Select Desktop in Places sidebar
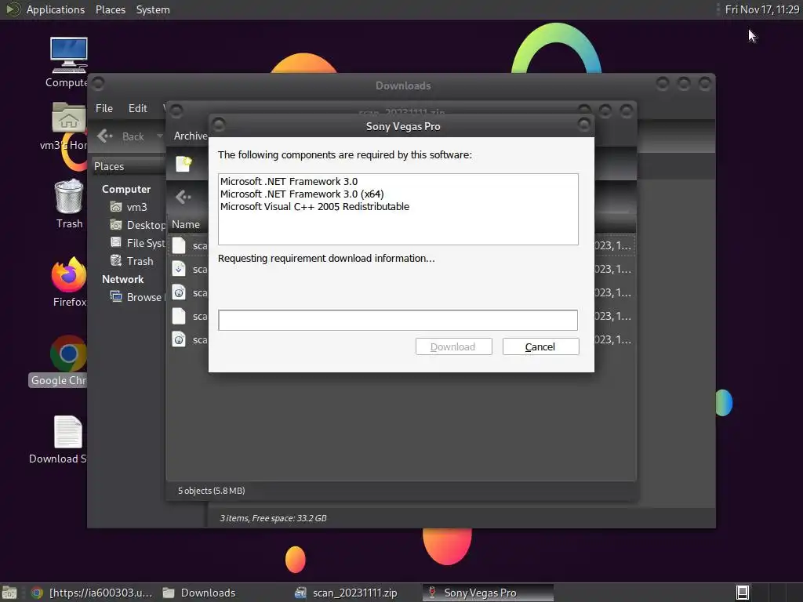 (x=138, y=225)
